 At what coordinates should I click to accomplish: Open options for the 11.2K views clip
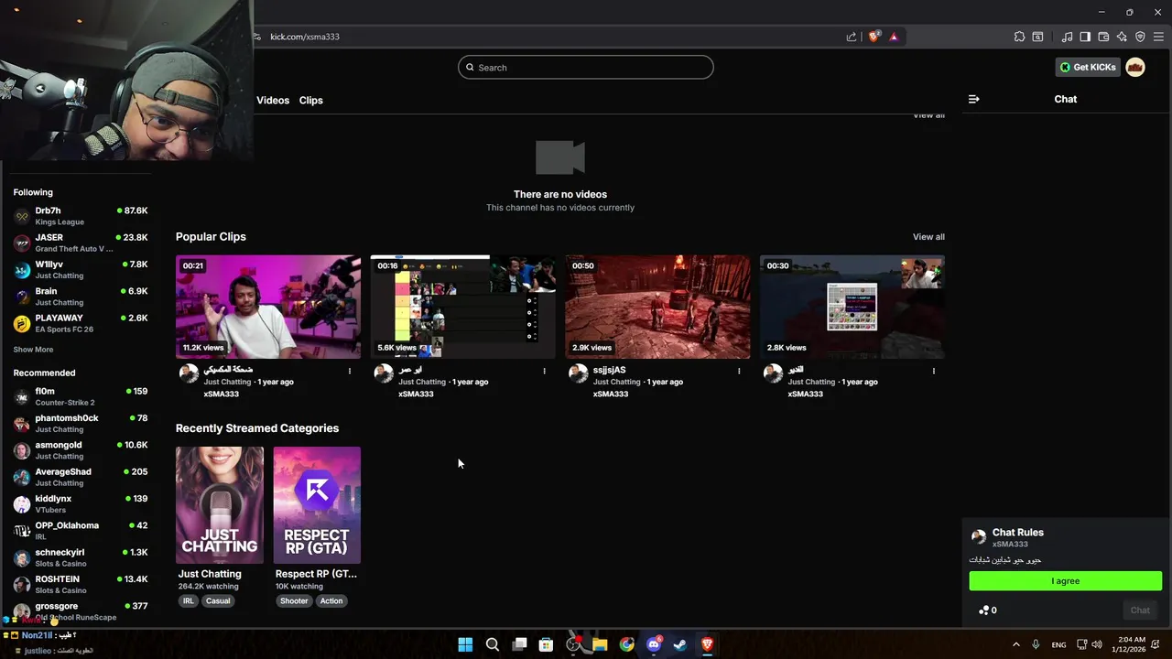click(350, 371)
